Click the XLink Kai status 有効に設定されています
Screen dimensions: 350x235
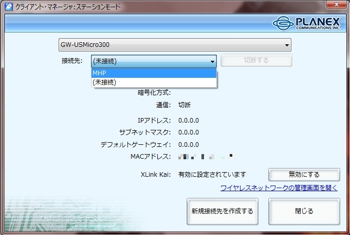click(x=212, y=175)
